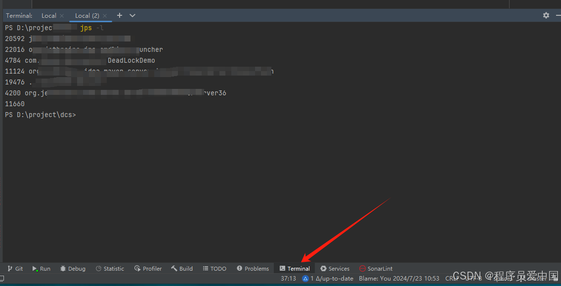Click the process ID 4200
The height and width of the screenshot is (286, 561).
[13, 93]
